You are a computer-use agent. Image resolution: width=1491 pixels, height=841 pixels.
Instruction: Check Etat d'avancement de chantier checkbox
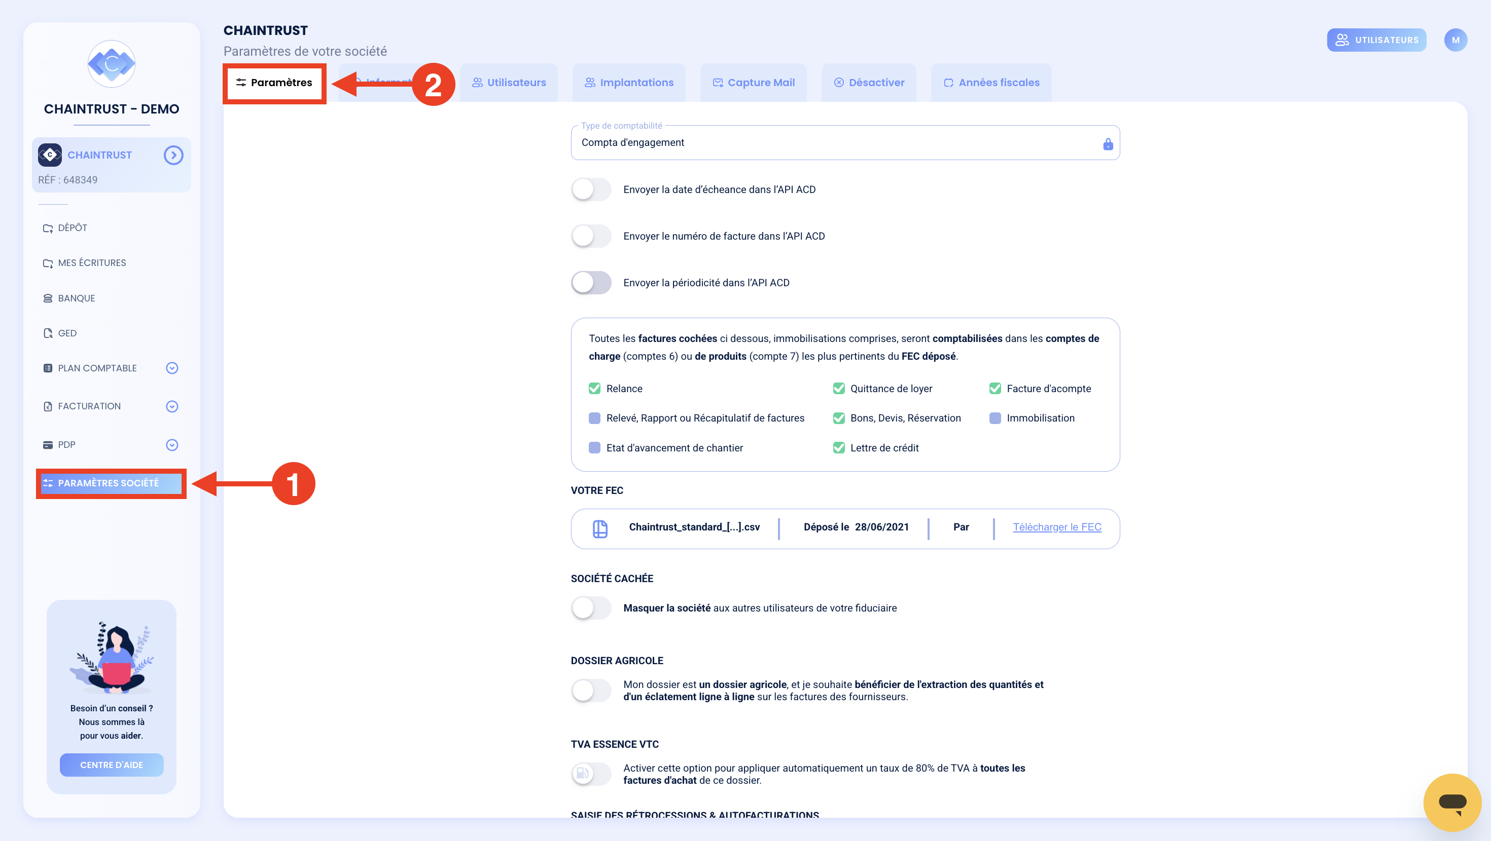(x=594, y=448)
